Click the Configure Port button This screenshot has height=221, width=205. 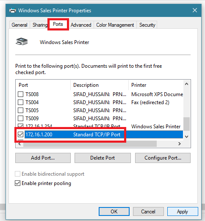(163, 158)
